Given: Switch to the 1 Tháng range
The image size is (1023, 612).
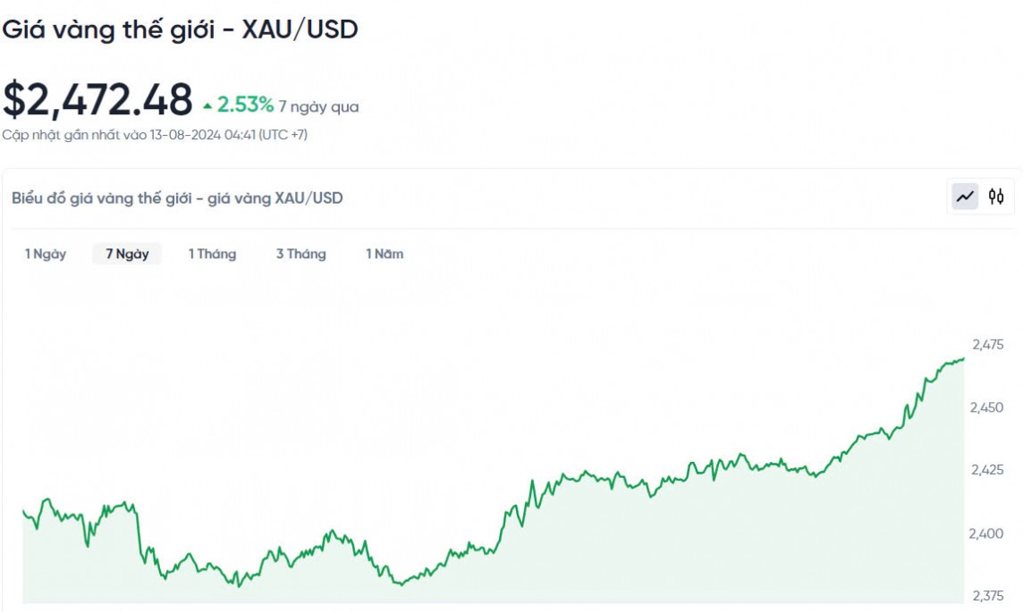Looking at the screenshot, I should pos(212,254).
